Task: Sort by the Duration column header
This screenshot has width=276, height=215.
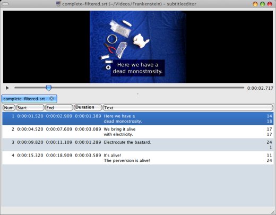Action: pos(88,108)
